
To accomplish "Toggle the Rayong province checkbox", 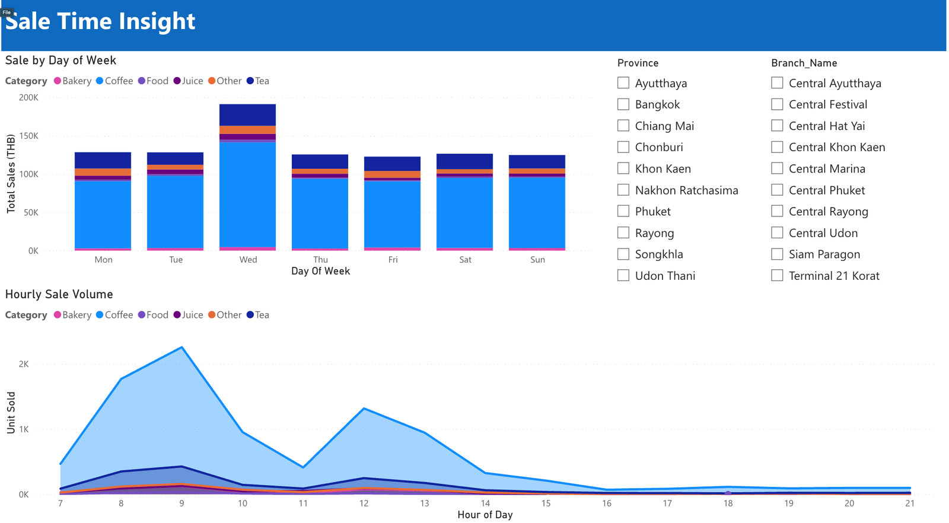I will pos(623,232).
